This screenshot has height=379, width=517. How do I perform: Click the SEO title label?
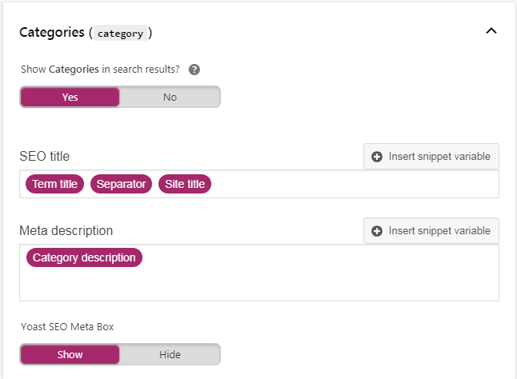pyautogui.click(x=45, y=157)
